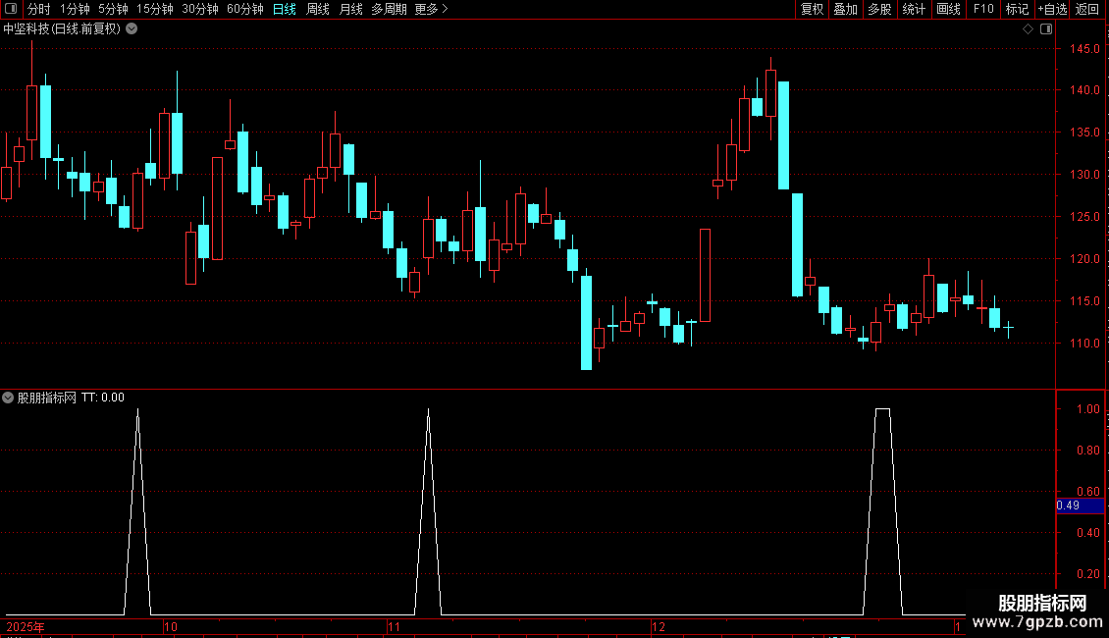Add stock via +自选 button
Viewport: 1109px width, 638px height.
tap(1052, 9)
